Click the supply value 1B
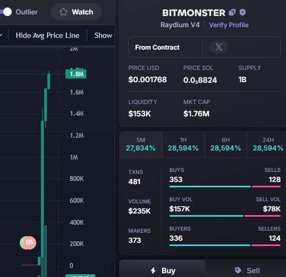The height and width of the screenshot is (277, 286). click(x=242, y=80)
